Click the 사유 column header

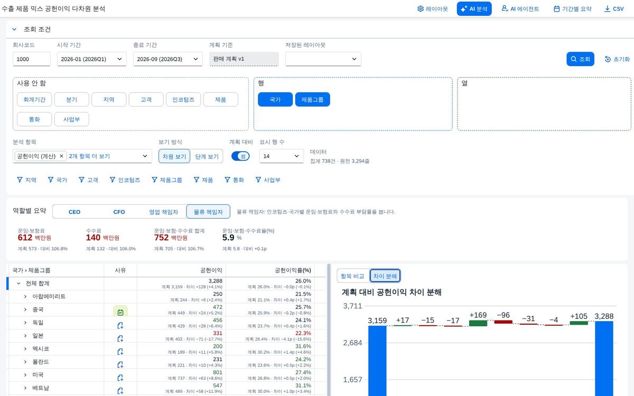(120, 270)
